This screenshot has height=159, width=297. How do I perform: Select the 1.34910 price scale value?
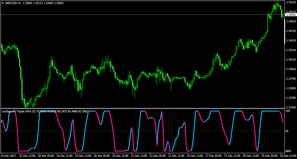click(x=291, y=21)
